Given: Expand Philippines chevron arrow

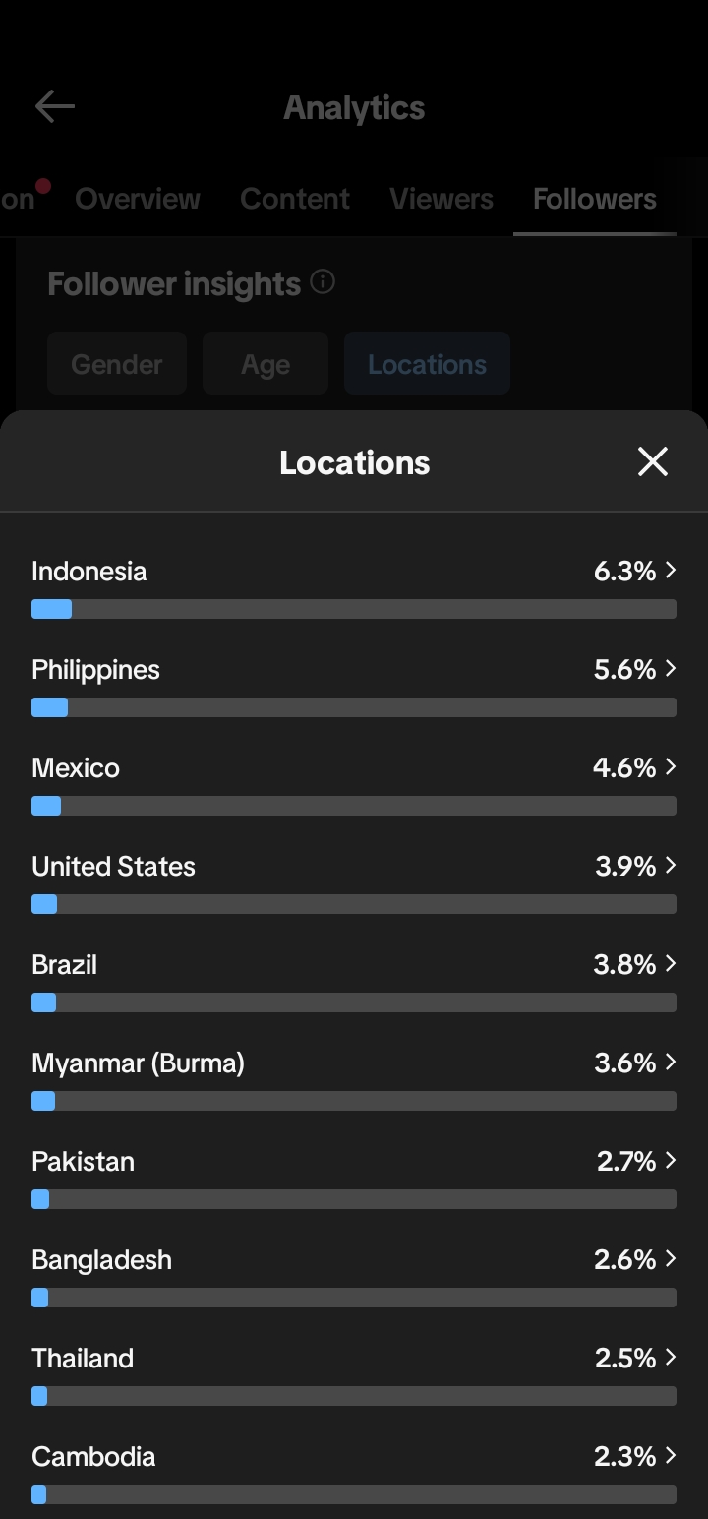Looking at the screenshot, I should (671, 668).
